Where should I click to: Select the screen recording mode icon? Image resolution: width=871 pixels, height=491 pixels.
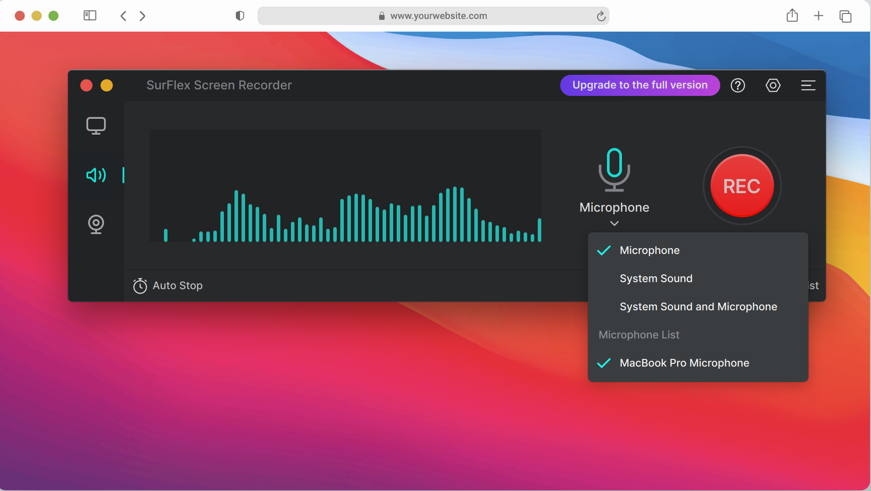96,125
